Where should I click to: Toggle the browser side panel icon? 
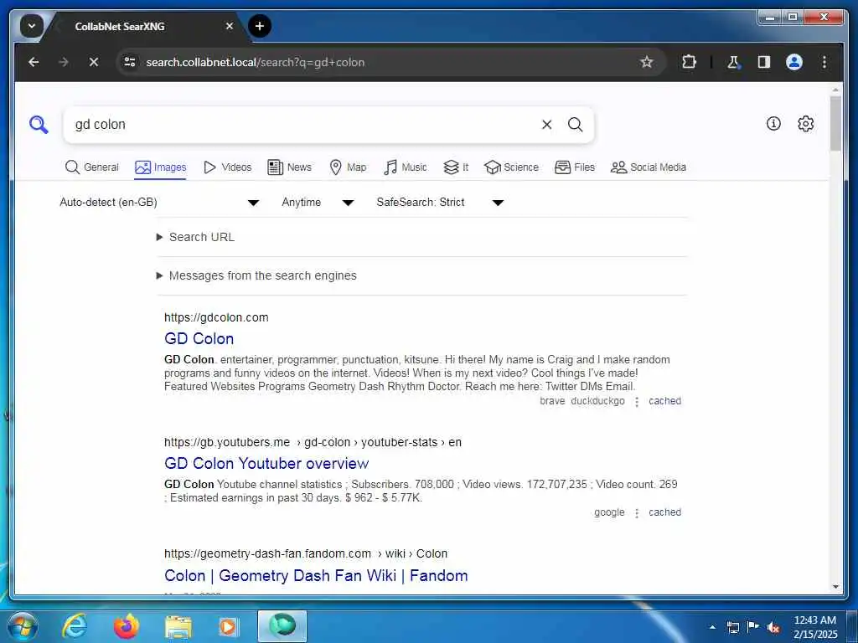[x=764, y=62]
